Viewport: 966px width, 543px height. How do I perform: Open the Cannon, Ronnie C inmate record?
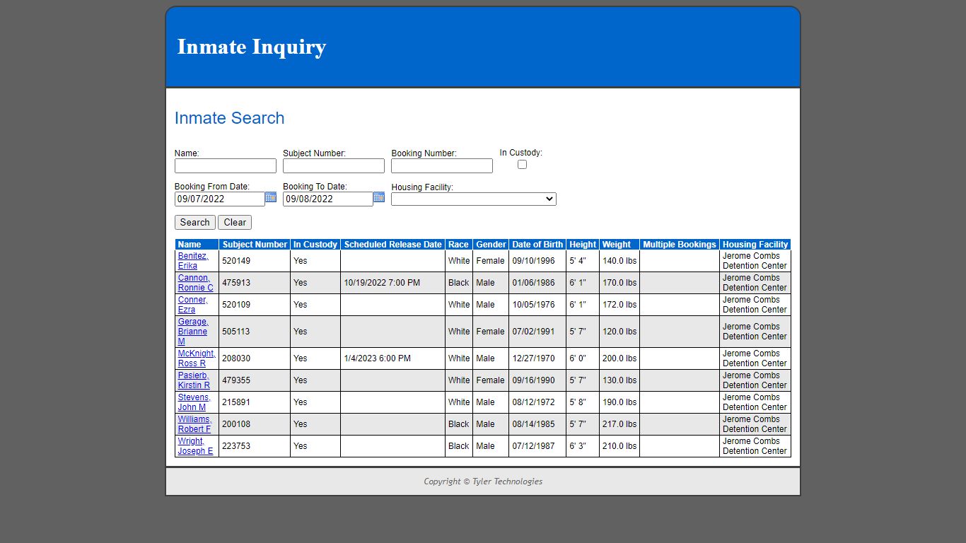(x=195, y=283)
